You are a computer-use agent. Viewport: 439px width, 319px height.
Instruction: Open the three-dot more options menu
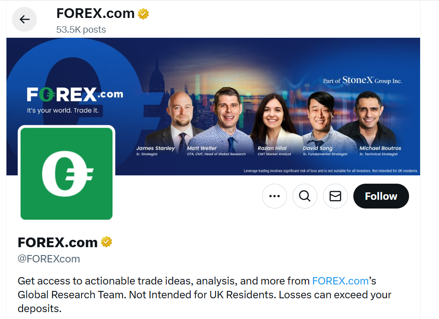click(x=275, y=196)
